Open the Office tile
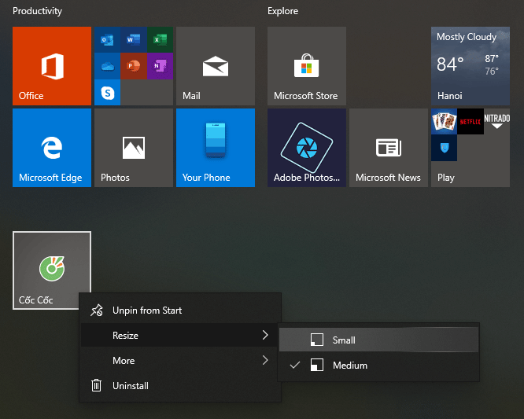Viewport: 524px width, 419px height. 52,66
